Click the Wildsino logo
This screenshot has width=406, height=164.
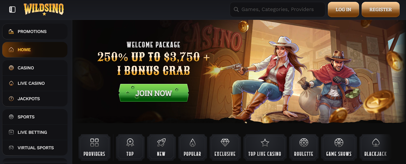pyautogui.click(x=44, y=9)
